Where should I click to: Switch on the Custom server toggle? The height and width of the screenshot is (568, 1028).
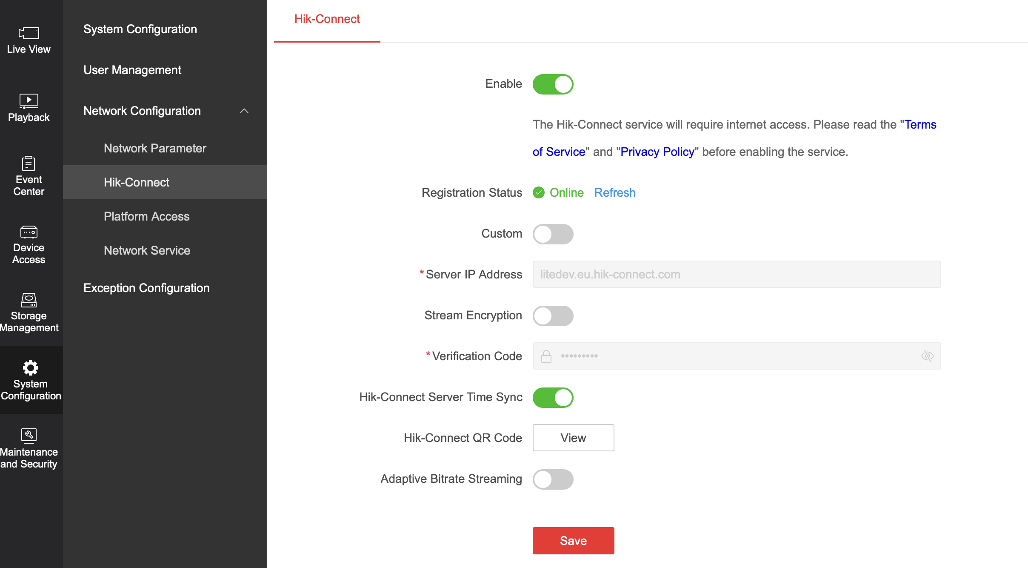[x=553, y=234]
